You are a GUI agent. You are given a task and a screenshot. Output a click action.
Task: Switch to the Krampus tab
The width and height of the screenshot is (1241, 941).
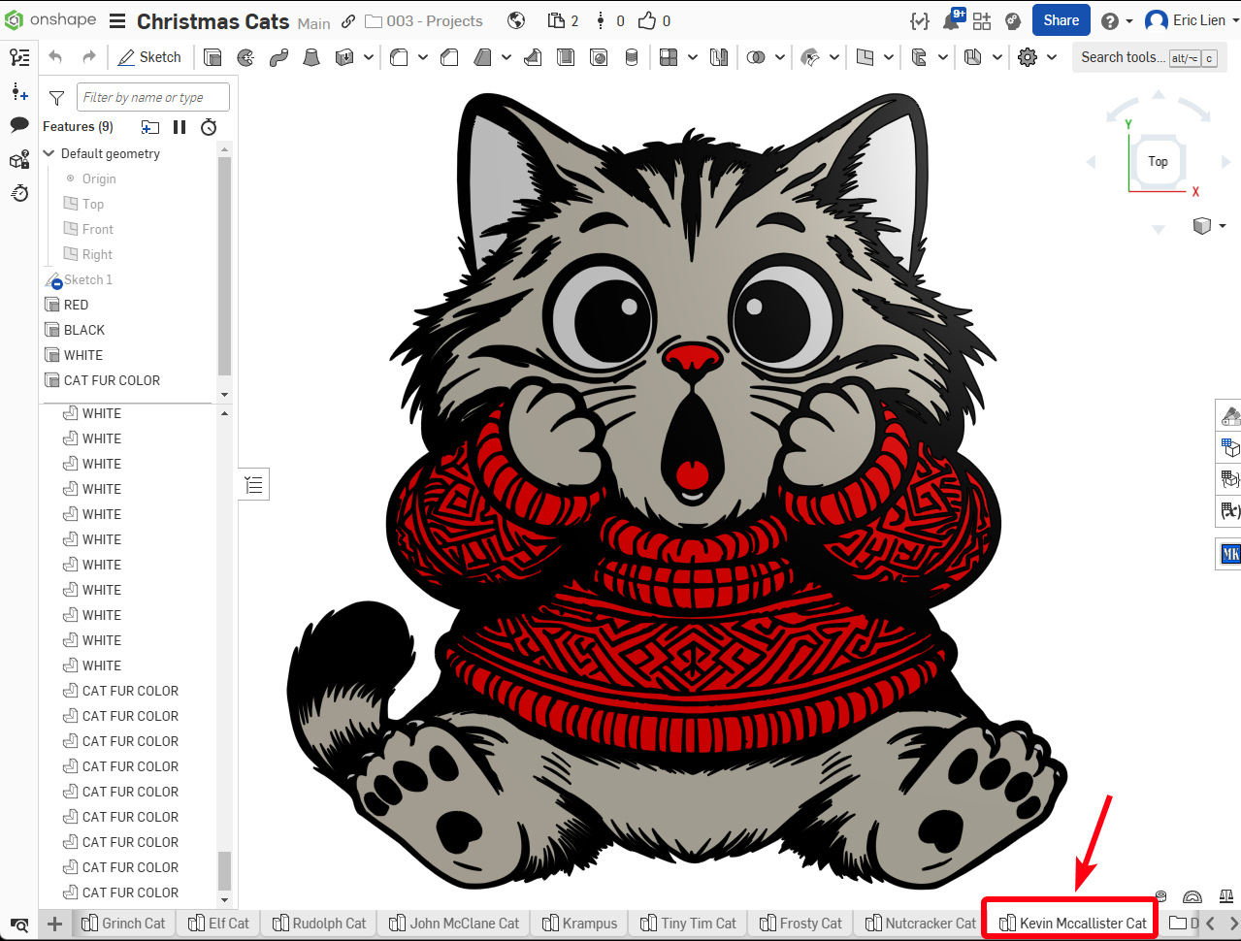[580, 924]
